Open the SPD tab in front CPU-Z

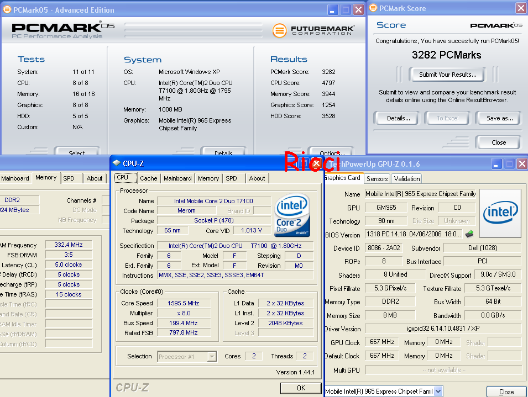point(231,178)
